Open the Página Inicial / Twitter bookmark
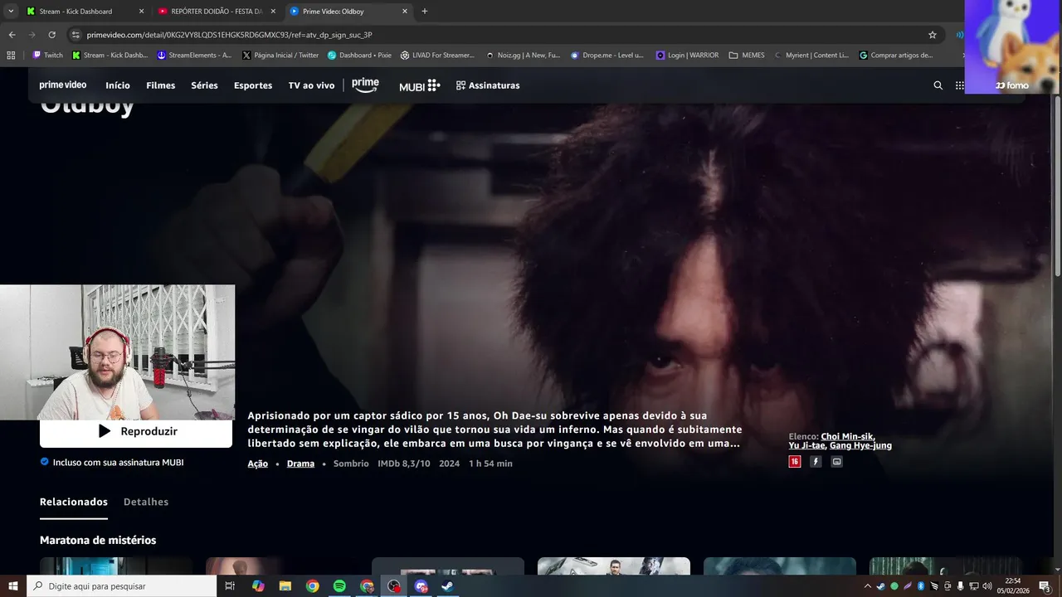 coord(280,56)
